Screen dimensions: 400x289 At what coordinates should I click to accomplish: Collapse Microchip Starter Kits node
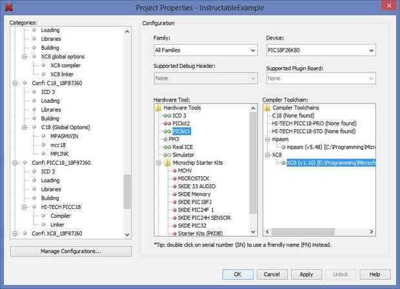point(159,163)
